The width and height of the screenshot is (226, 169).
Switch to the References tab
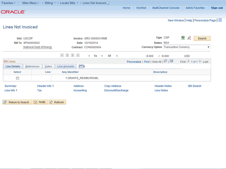[x=32, y=67]
